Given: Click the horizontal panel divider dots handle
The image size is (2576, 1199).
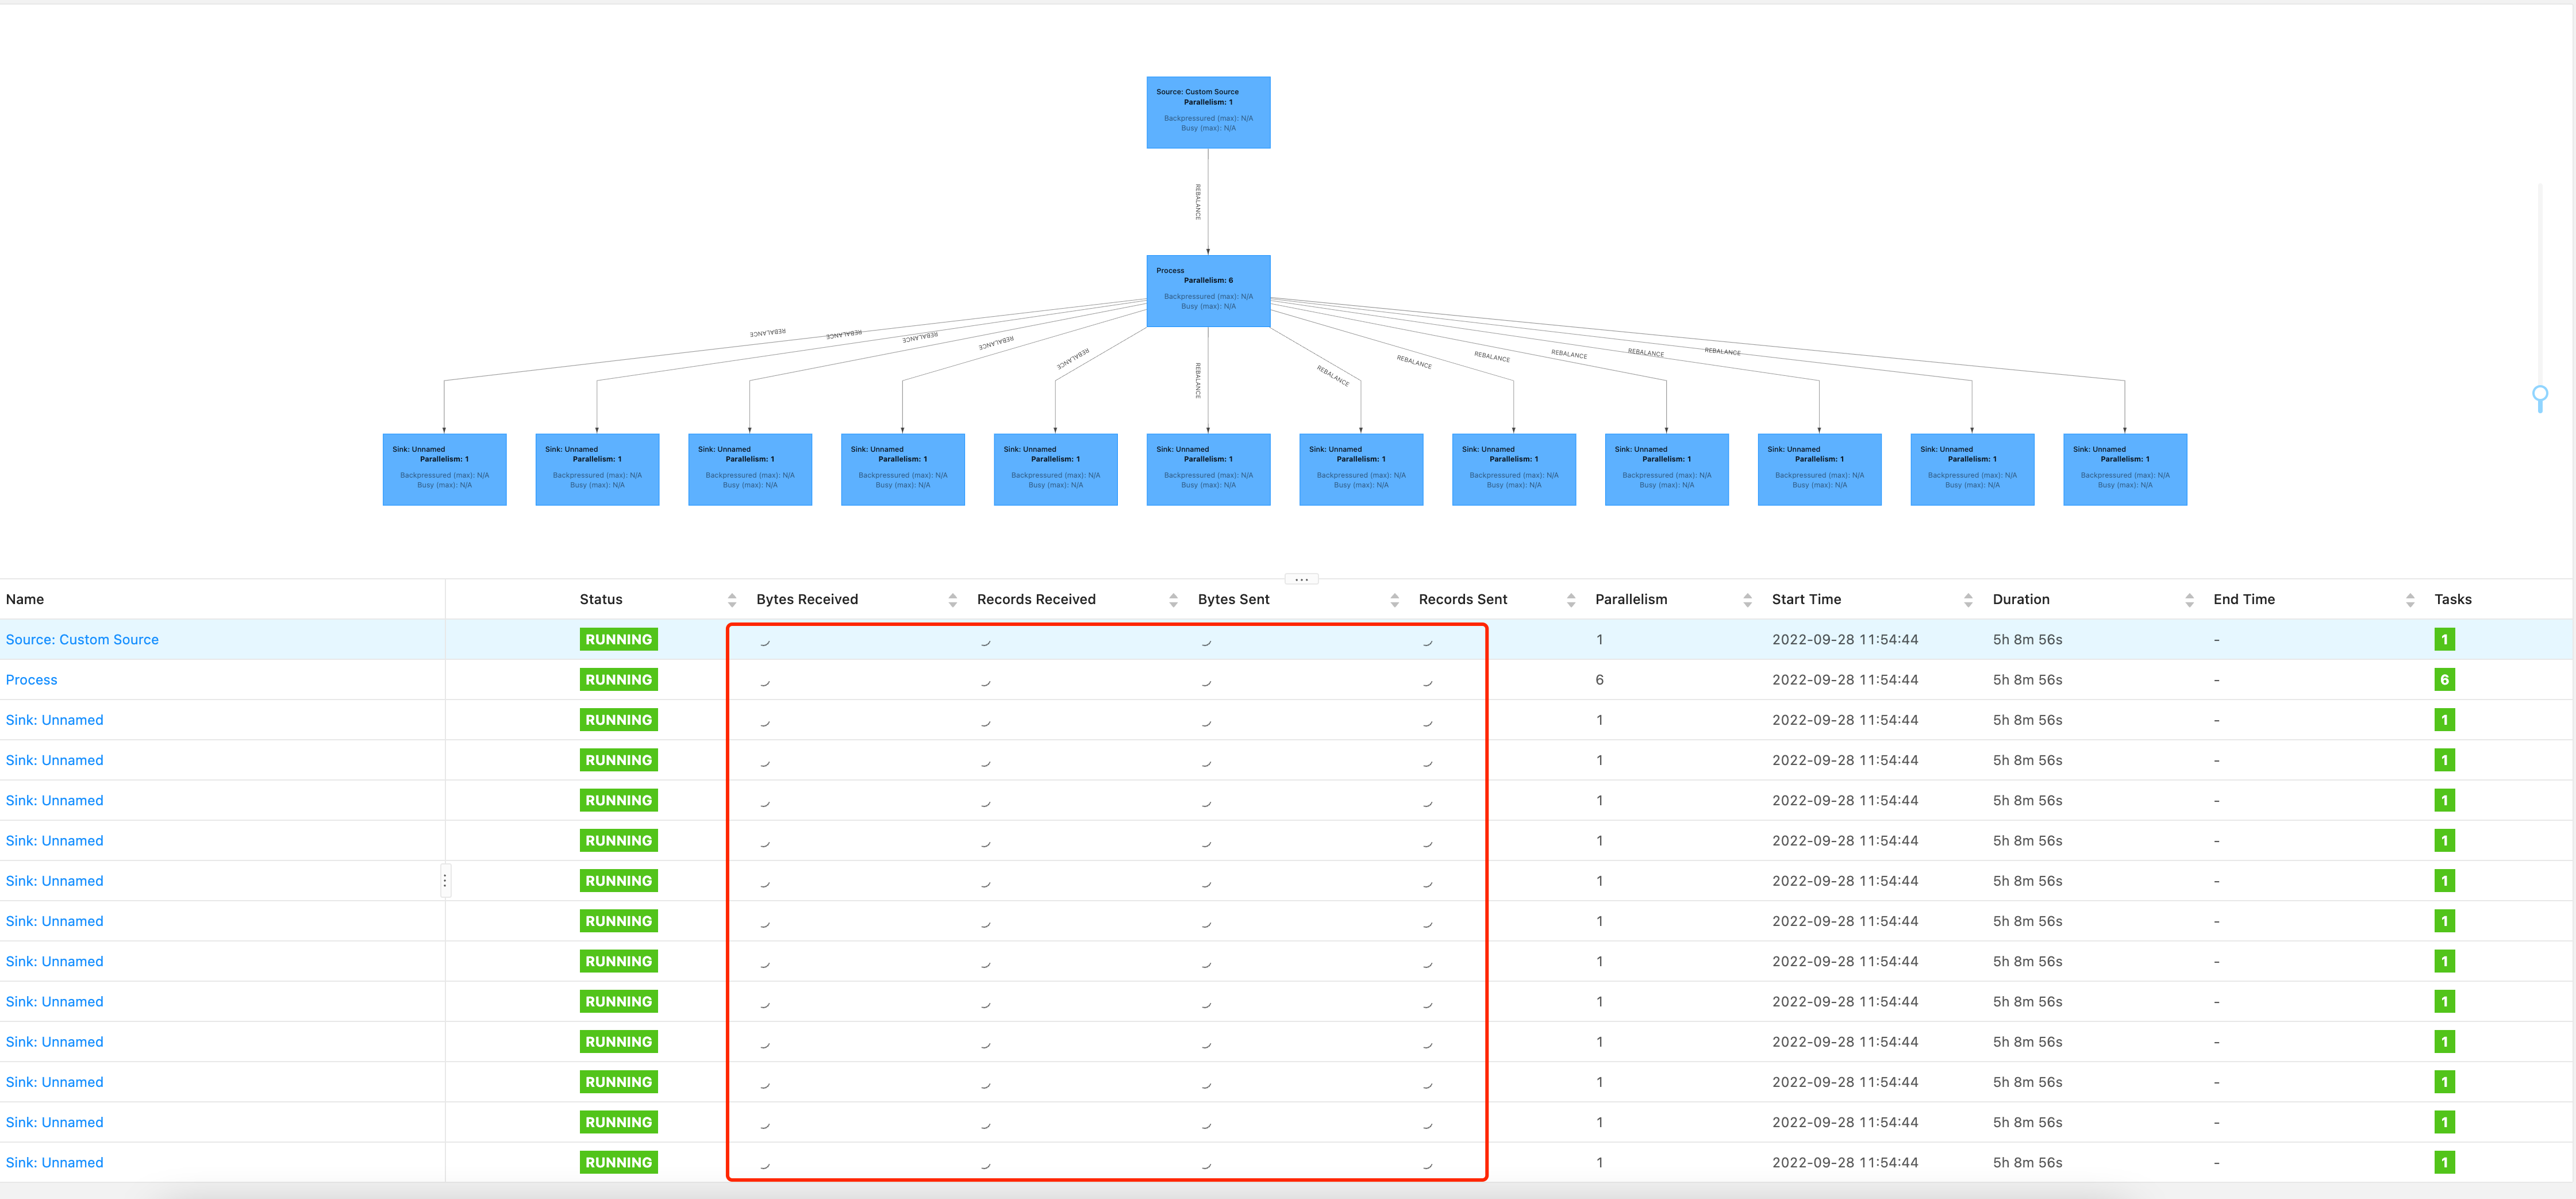Looking at the screenshot, I should tap(1301, 579).
